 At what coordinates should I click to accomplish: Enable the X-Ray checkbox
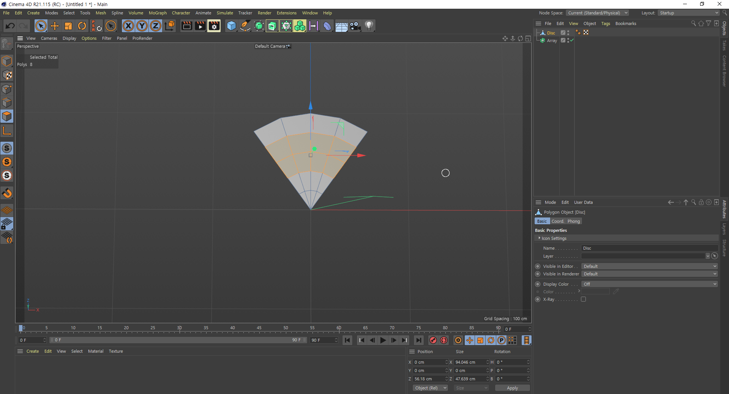click(x=584, y=299)
